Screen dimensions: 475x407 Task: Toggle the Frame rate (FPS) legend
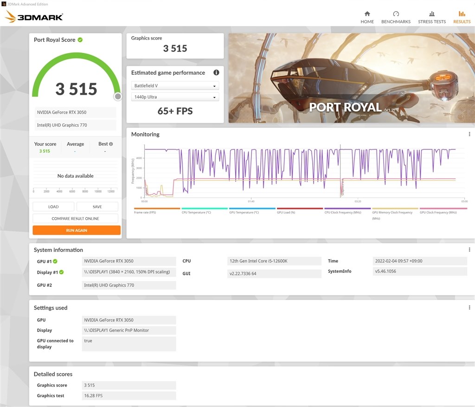[157, 211]
